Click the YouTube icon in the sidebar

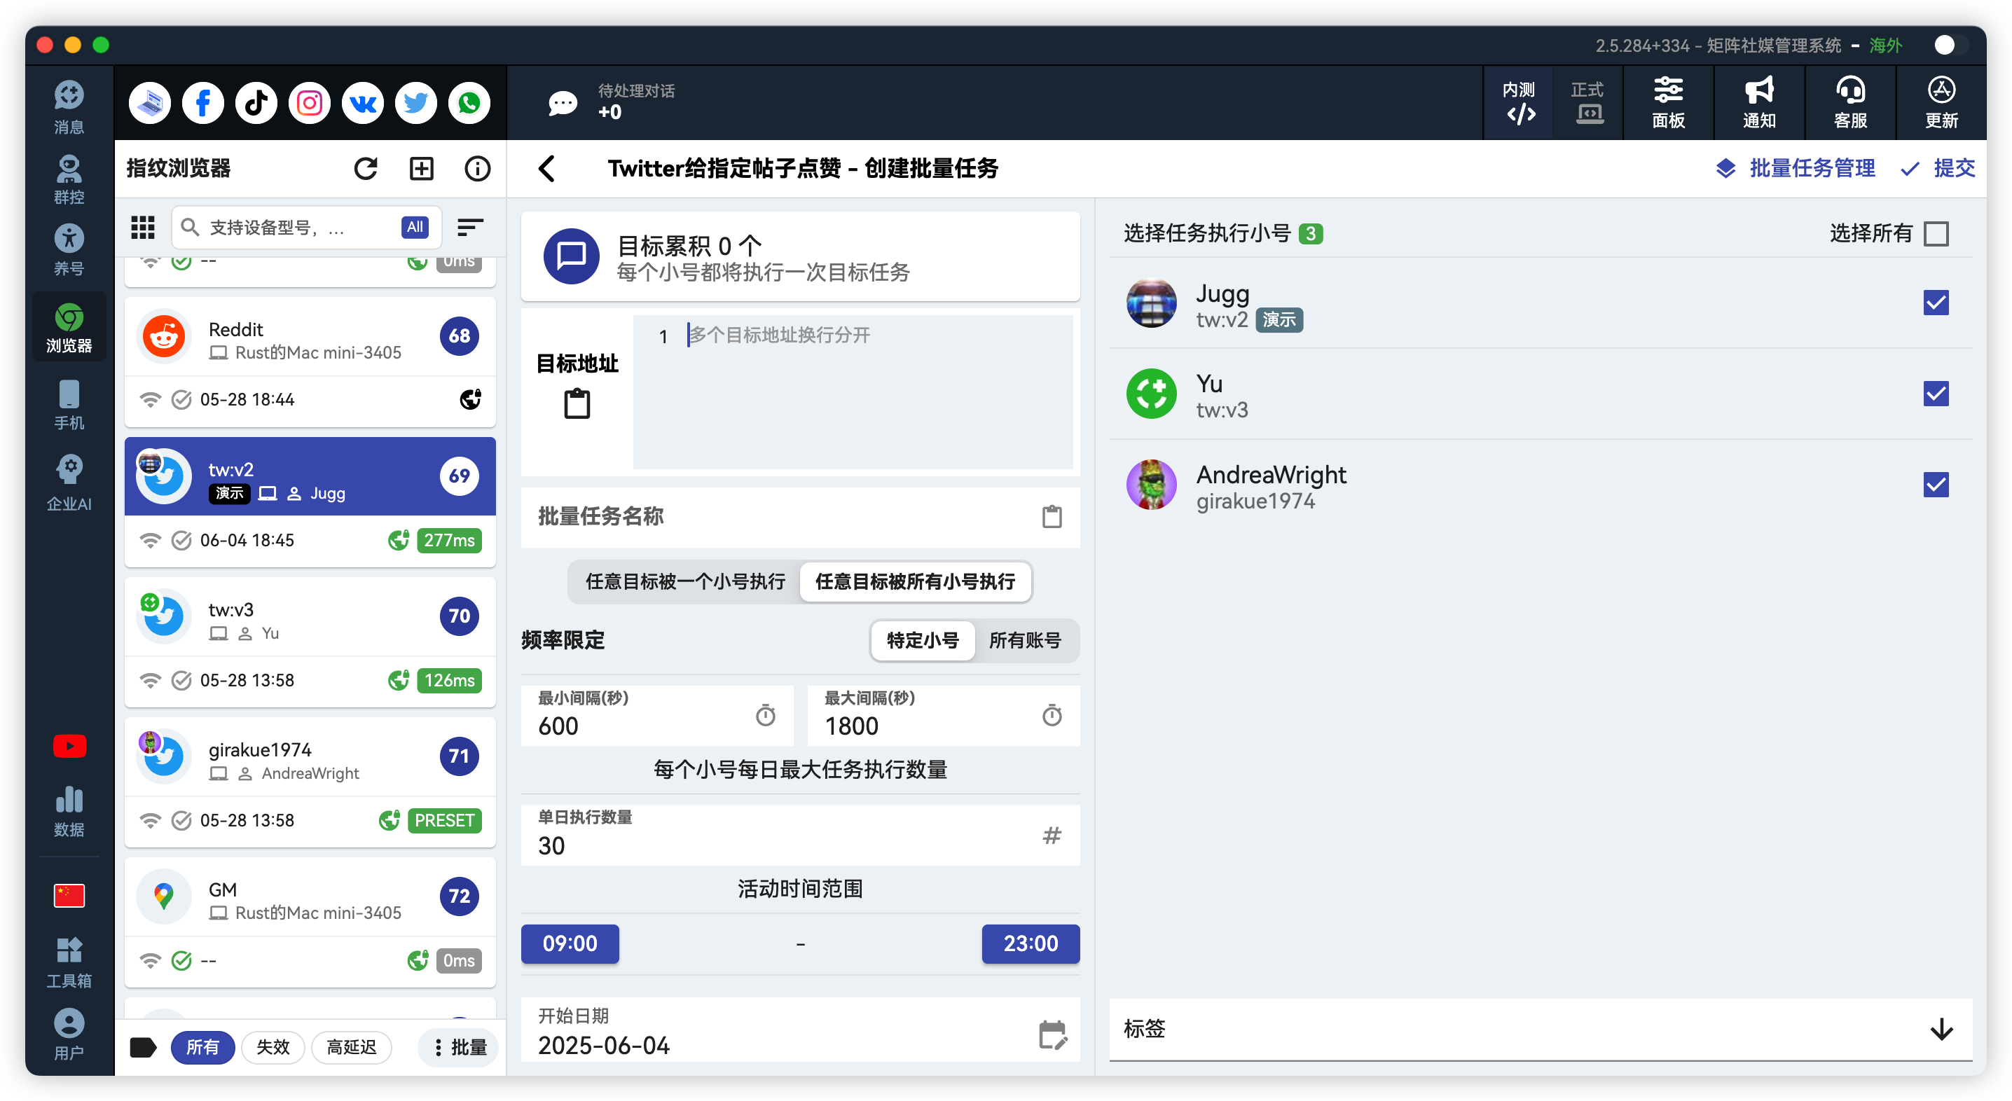pyautogui.click(x=69, y=746)
